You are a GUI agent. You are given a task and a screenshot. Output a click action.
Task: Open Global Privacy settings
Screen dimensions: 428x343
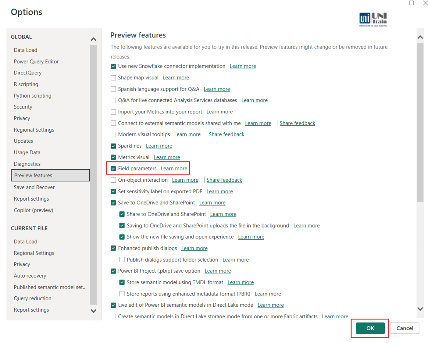pyautogui.click(x=22, y=118)
